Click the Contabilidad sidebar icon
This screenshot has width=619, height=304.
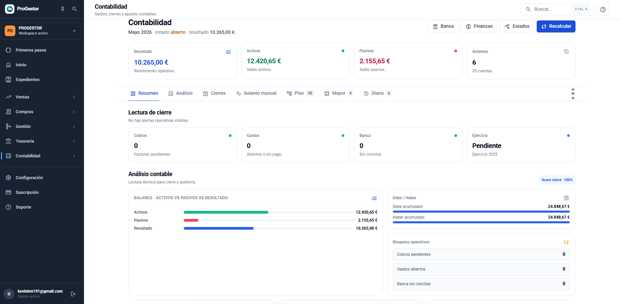click(x=8, y=156)
